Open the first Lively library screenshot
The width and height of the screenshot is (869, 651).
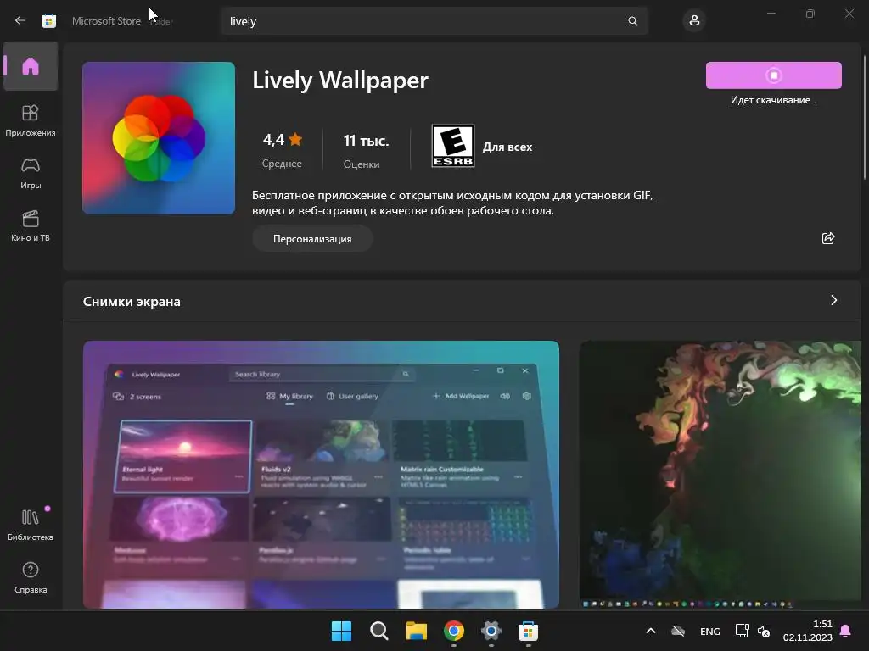pos(321,475)
